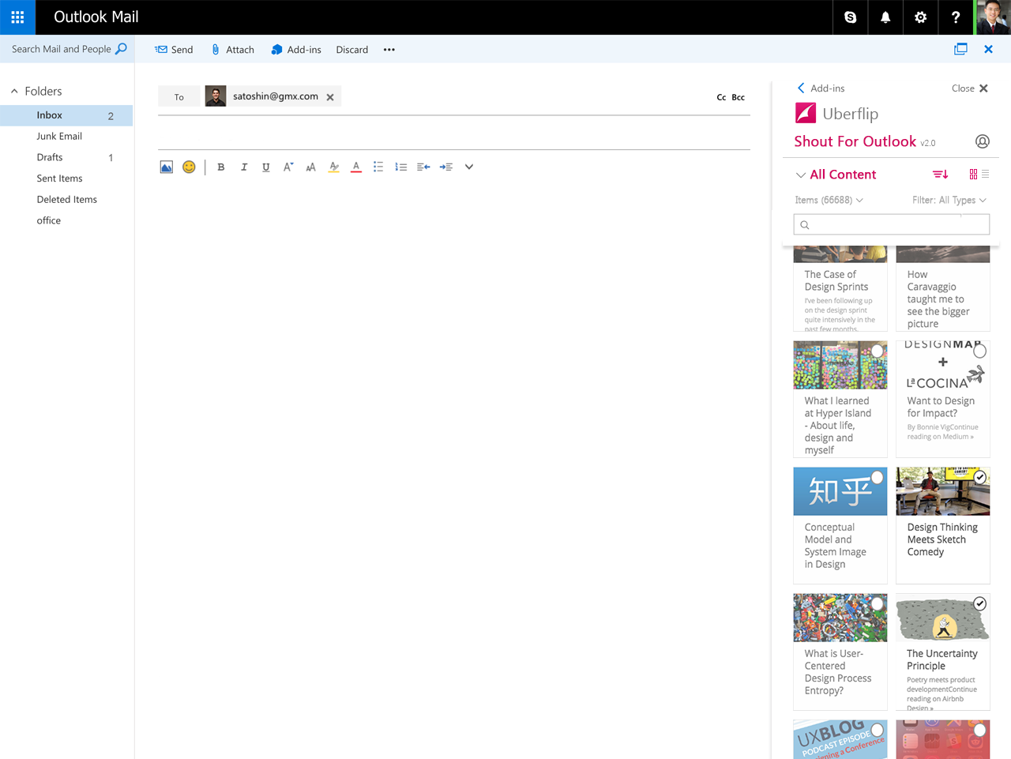The height and width of the screenshot is (759, 1011).
Task: Click the subject line field
Action: [454, 133]
